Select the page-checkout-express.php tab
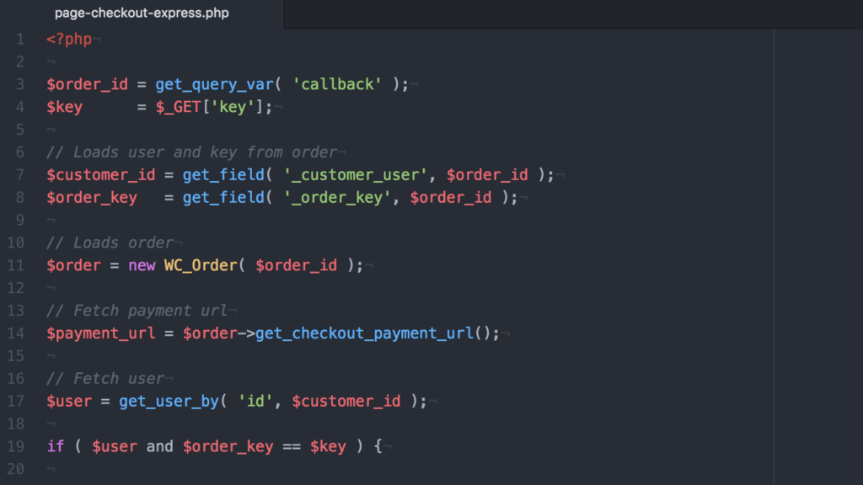 pos(142,13)
